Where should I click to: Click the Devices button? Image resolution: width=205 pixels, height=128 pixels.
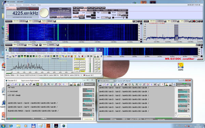click(x=97, y=59)
